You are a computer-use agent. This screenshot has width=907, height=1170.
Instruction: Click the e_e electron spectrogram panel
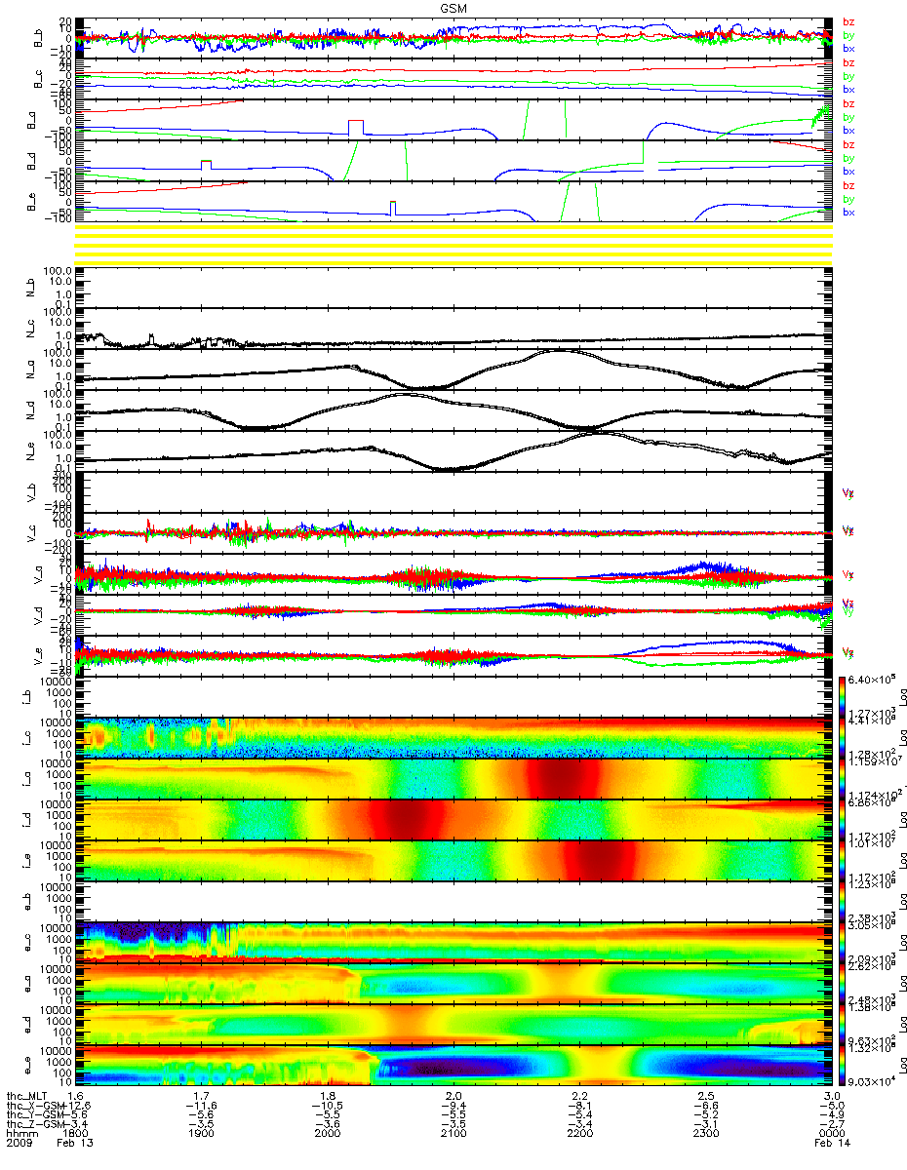(x=454, y=1066)
